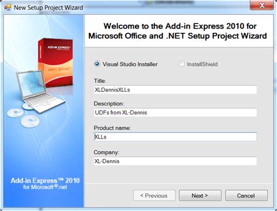Click the welcome heading text
Screen dimensions: 277x211
[178, 31]
